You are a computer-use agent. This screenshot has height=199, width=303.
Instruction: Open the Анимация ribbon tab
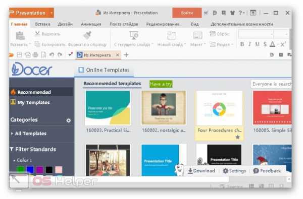[91, 24]
